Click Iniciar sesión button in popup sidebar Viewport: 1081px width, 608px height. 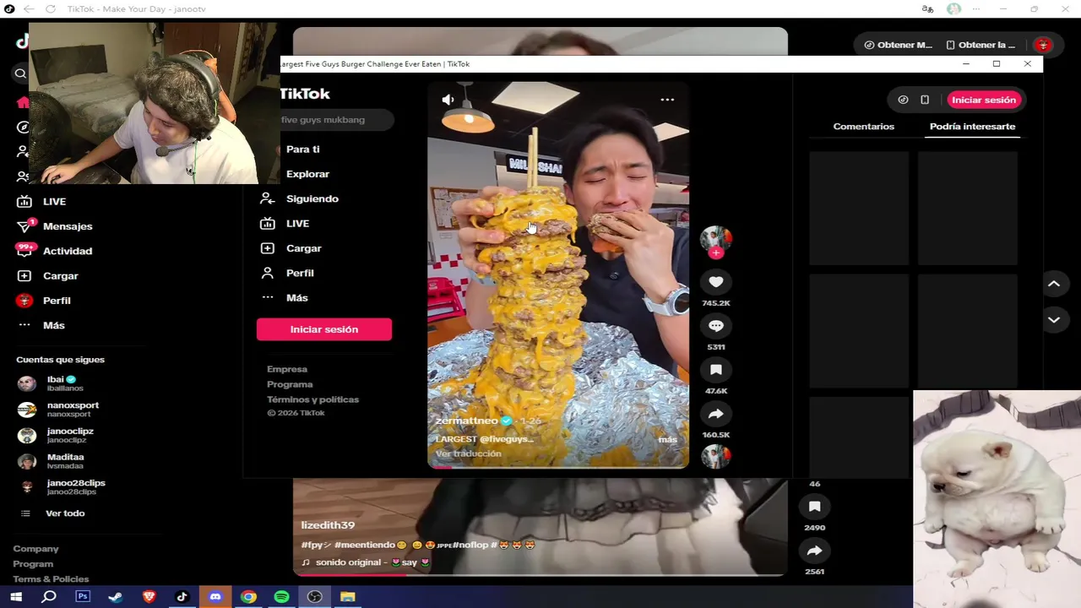pyautogui.click(x=324, y=329)
